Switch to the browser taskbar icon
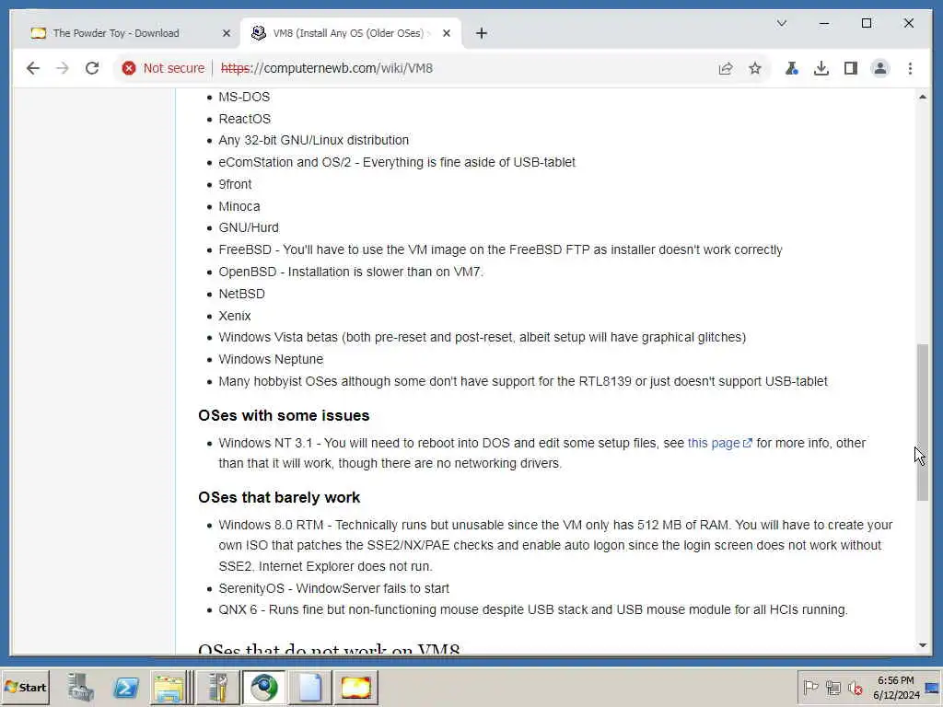Viewport: 943px width, 707px height. (264, 688)
